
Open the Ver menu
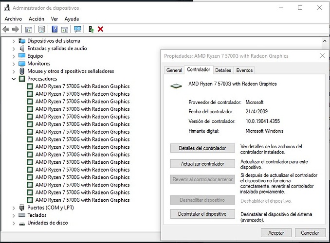click(55, 19)
